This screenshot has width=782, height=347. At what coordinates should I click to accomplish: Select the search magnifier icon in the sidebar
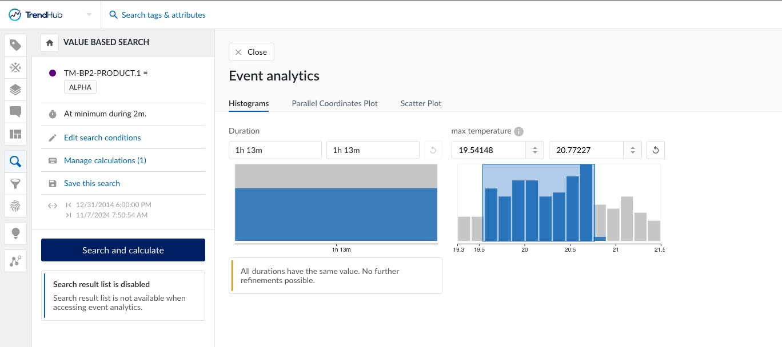coord(15,162)
